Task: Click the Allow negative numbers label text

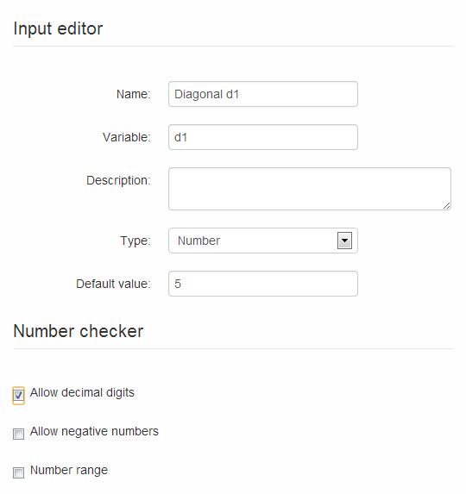Action: click(x=94, y=431)
